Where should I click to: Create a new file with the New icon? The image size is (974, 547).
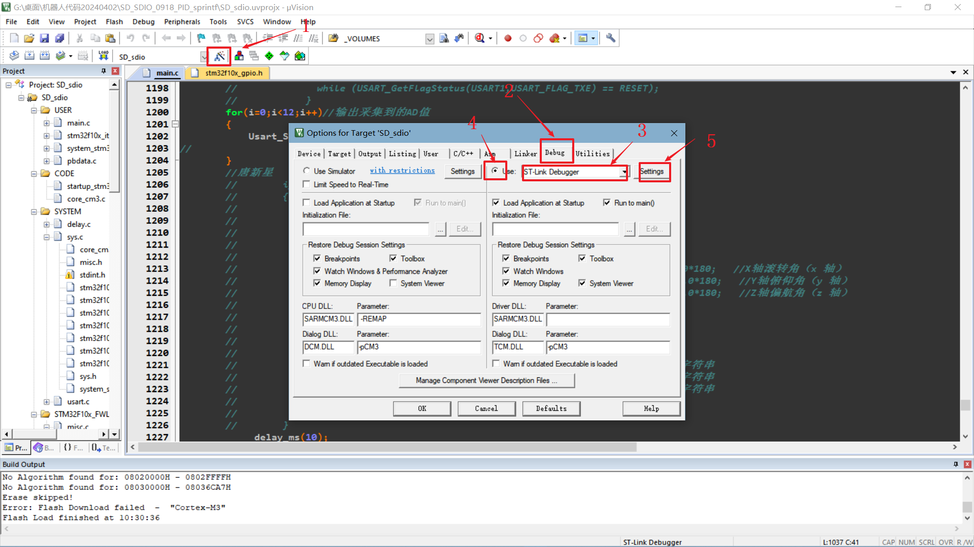pyautogui.click(x=14, y=38)
